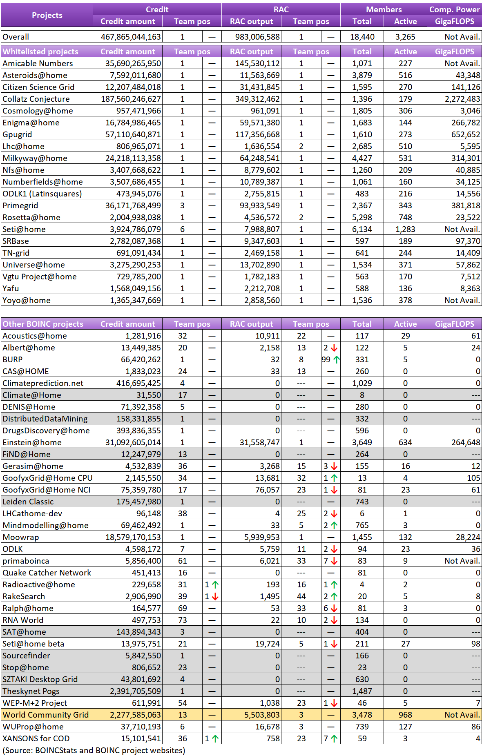The image size is (482, 756).
Task: Click the red down arrow in primaboinca row
Action: tap(334, 561)
